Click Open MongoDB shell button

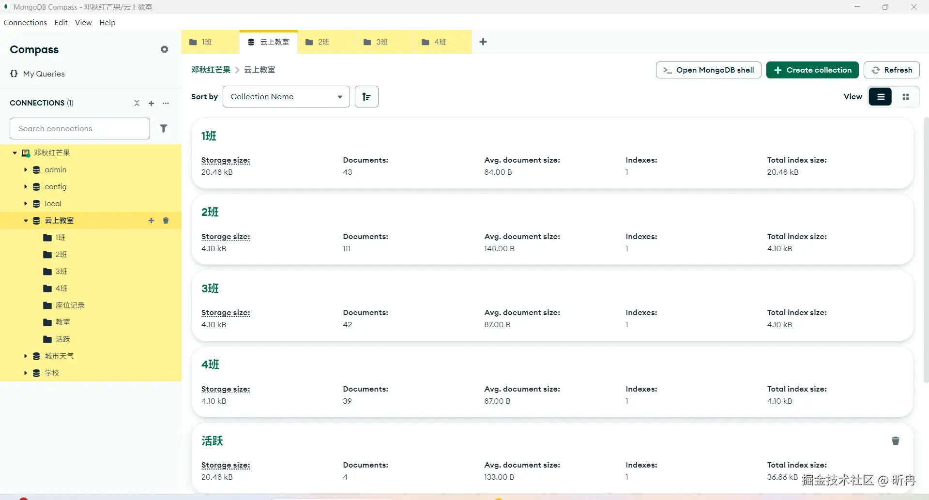[x=709, y=70]
